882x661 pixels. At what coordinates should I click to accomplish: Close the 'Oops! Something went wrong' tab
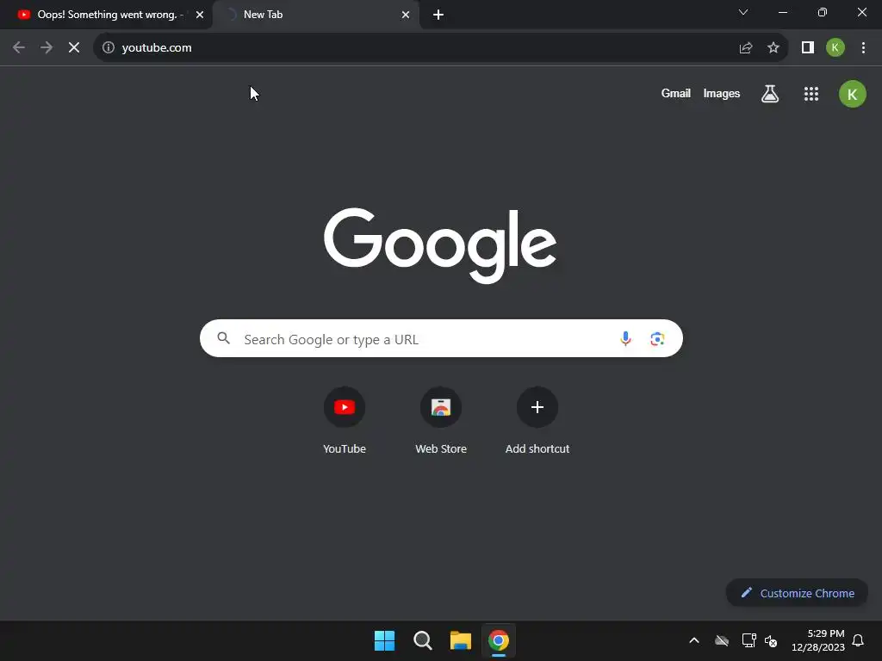[200, 15]
